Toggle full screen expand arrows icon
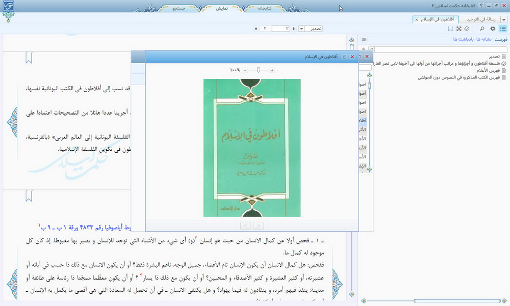510x306 pixels. (458, 29)
